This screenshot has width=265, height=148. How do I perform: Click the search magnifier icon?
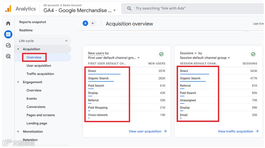pyautogui.click(x=129, y=9)
